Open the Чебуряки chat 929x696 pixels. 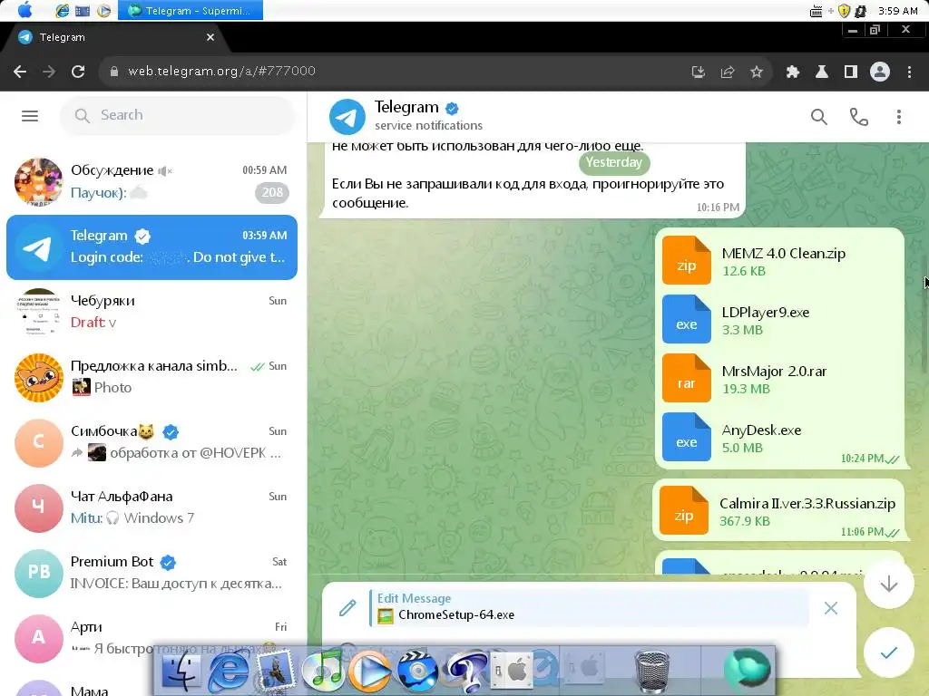152,312
